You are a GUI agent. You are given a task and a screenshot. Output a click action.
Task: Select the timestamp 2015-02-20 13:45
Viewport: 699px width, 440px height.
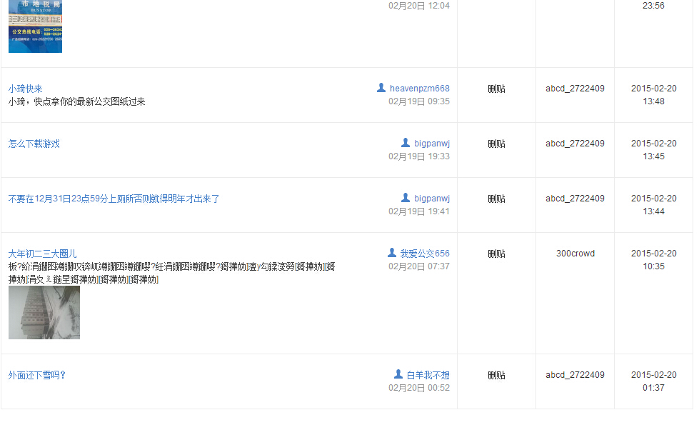coord(653,150)
